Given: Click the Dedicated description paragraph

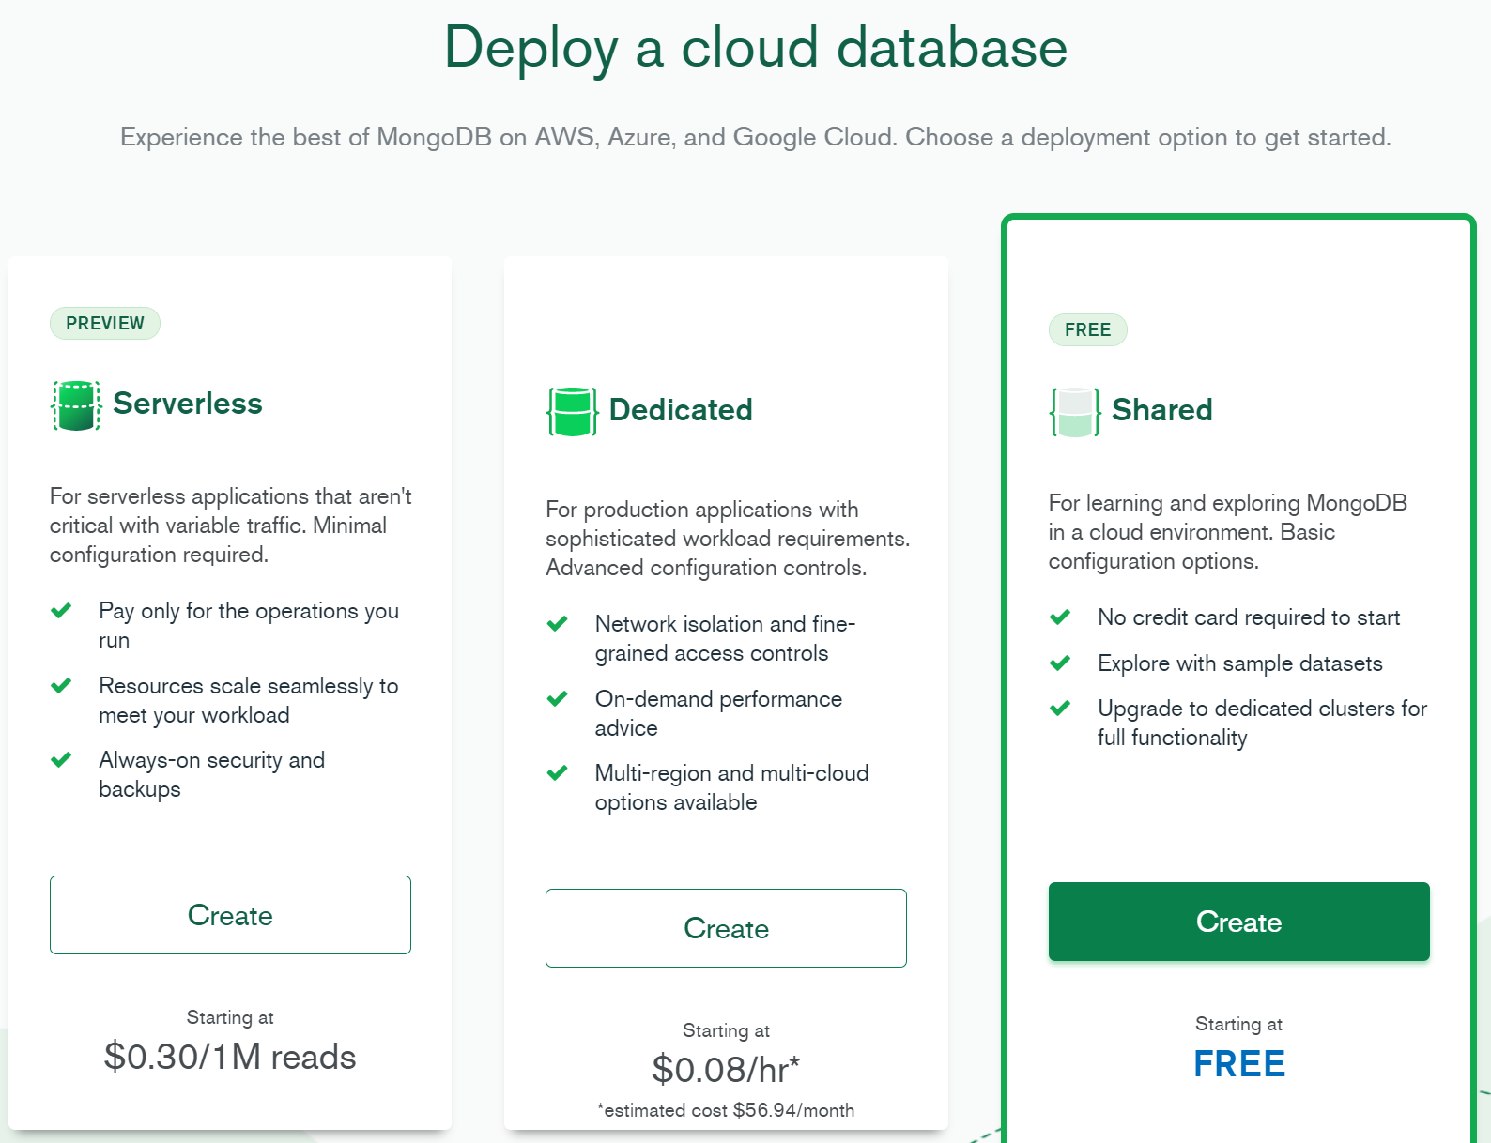Looking at the screenshot, I should pyautogui.click(x=728, y=539).
